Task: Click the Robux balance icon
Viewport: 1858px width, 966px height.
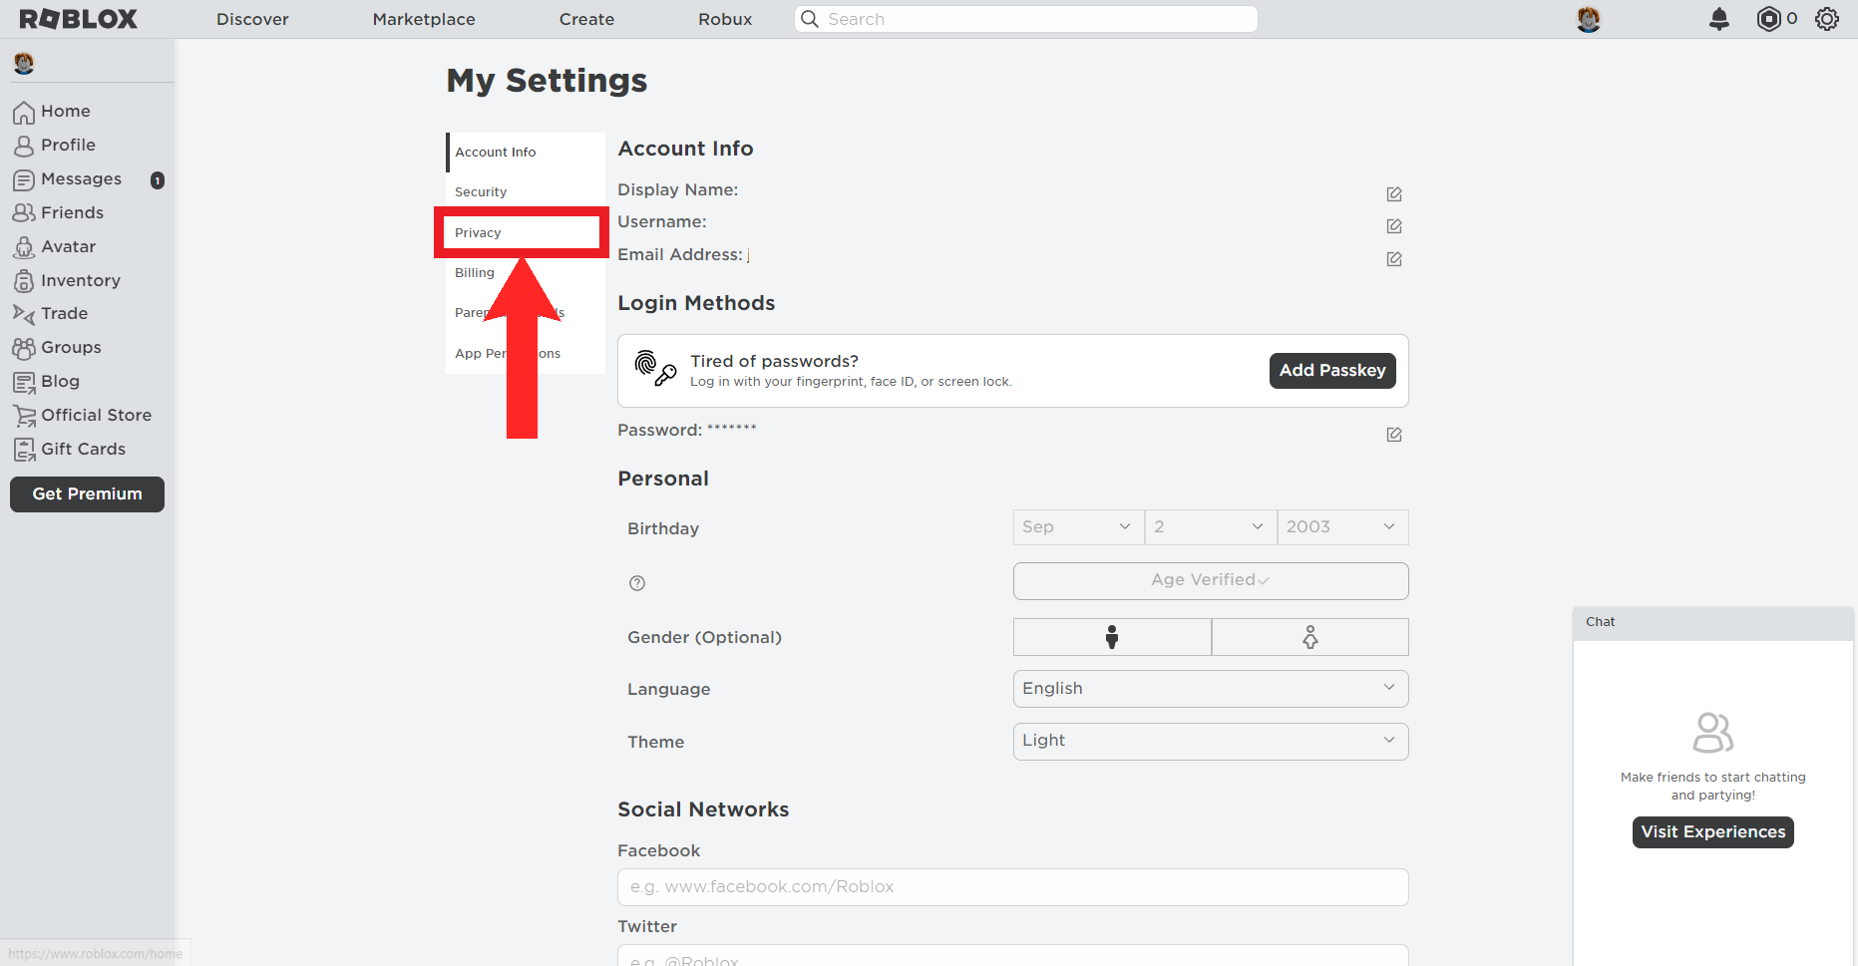Action: (x=1768, y=19)
